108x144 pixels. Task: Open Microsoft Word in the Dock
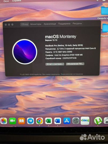coord(58,121)
